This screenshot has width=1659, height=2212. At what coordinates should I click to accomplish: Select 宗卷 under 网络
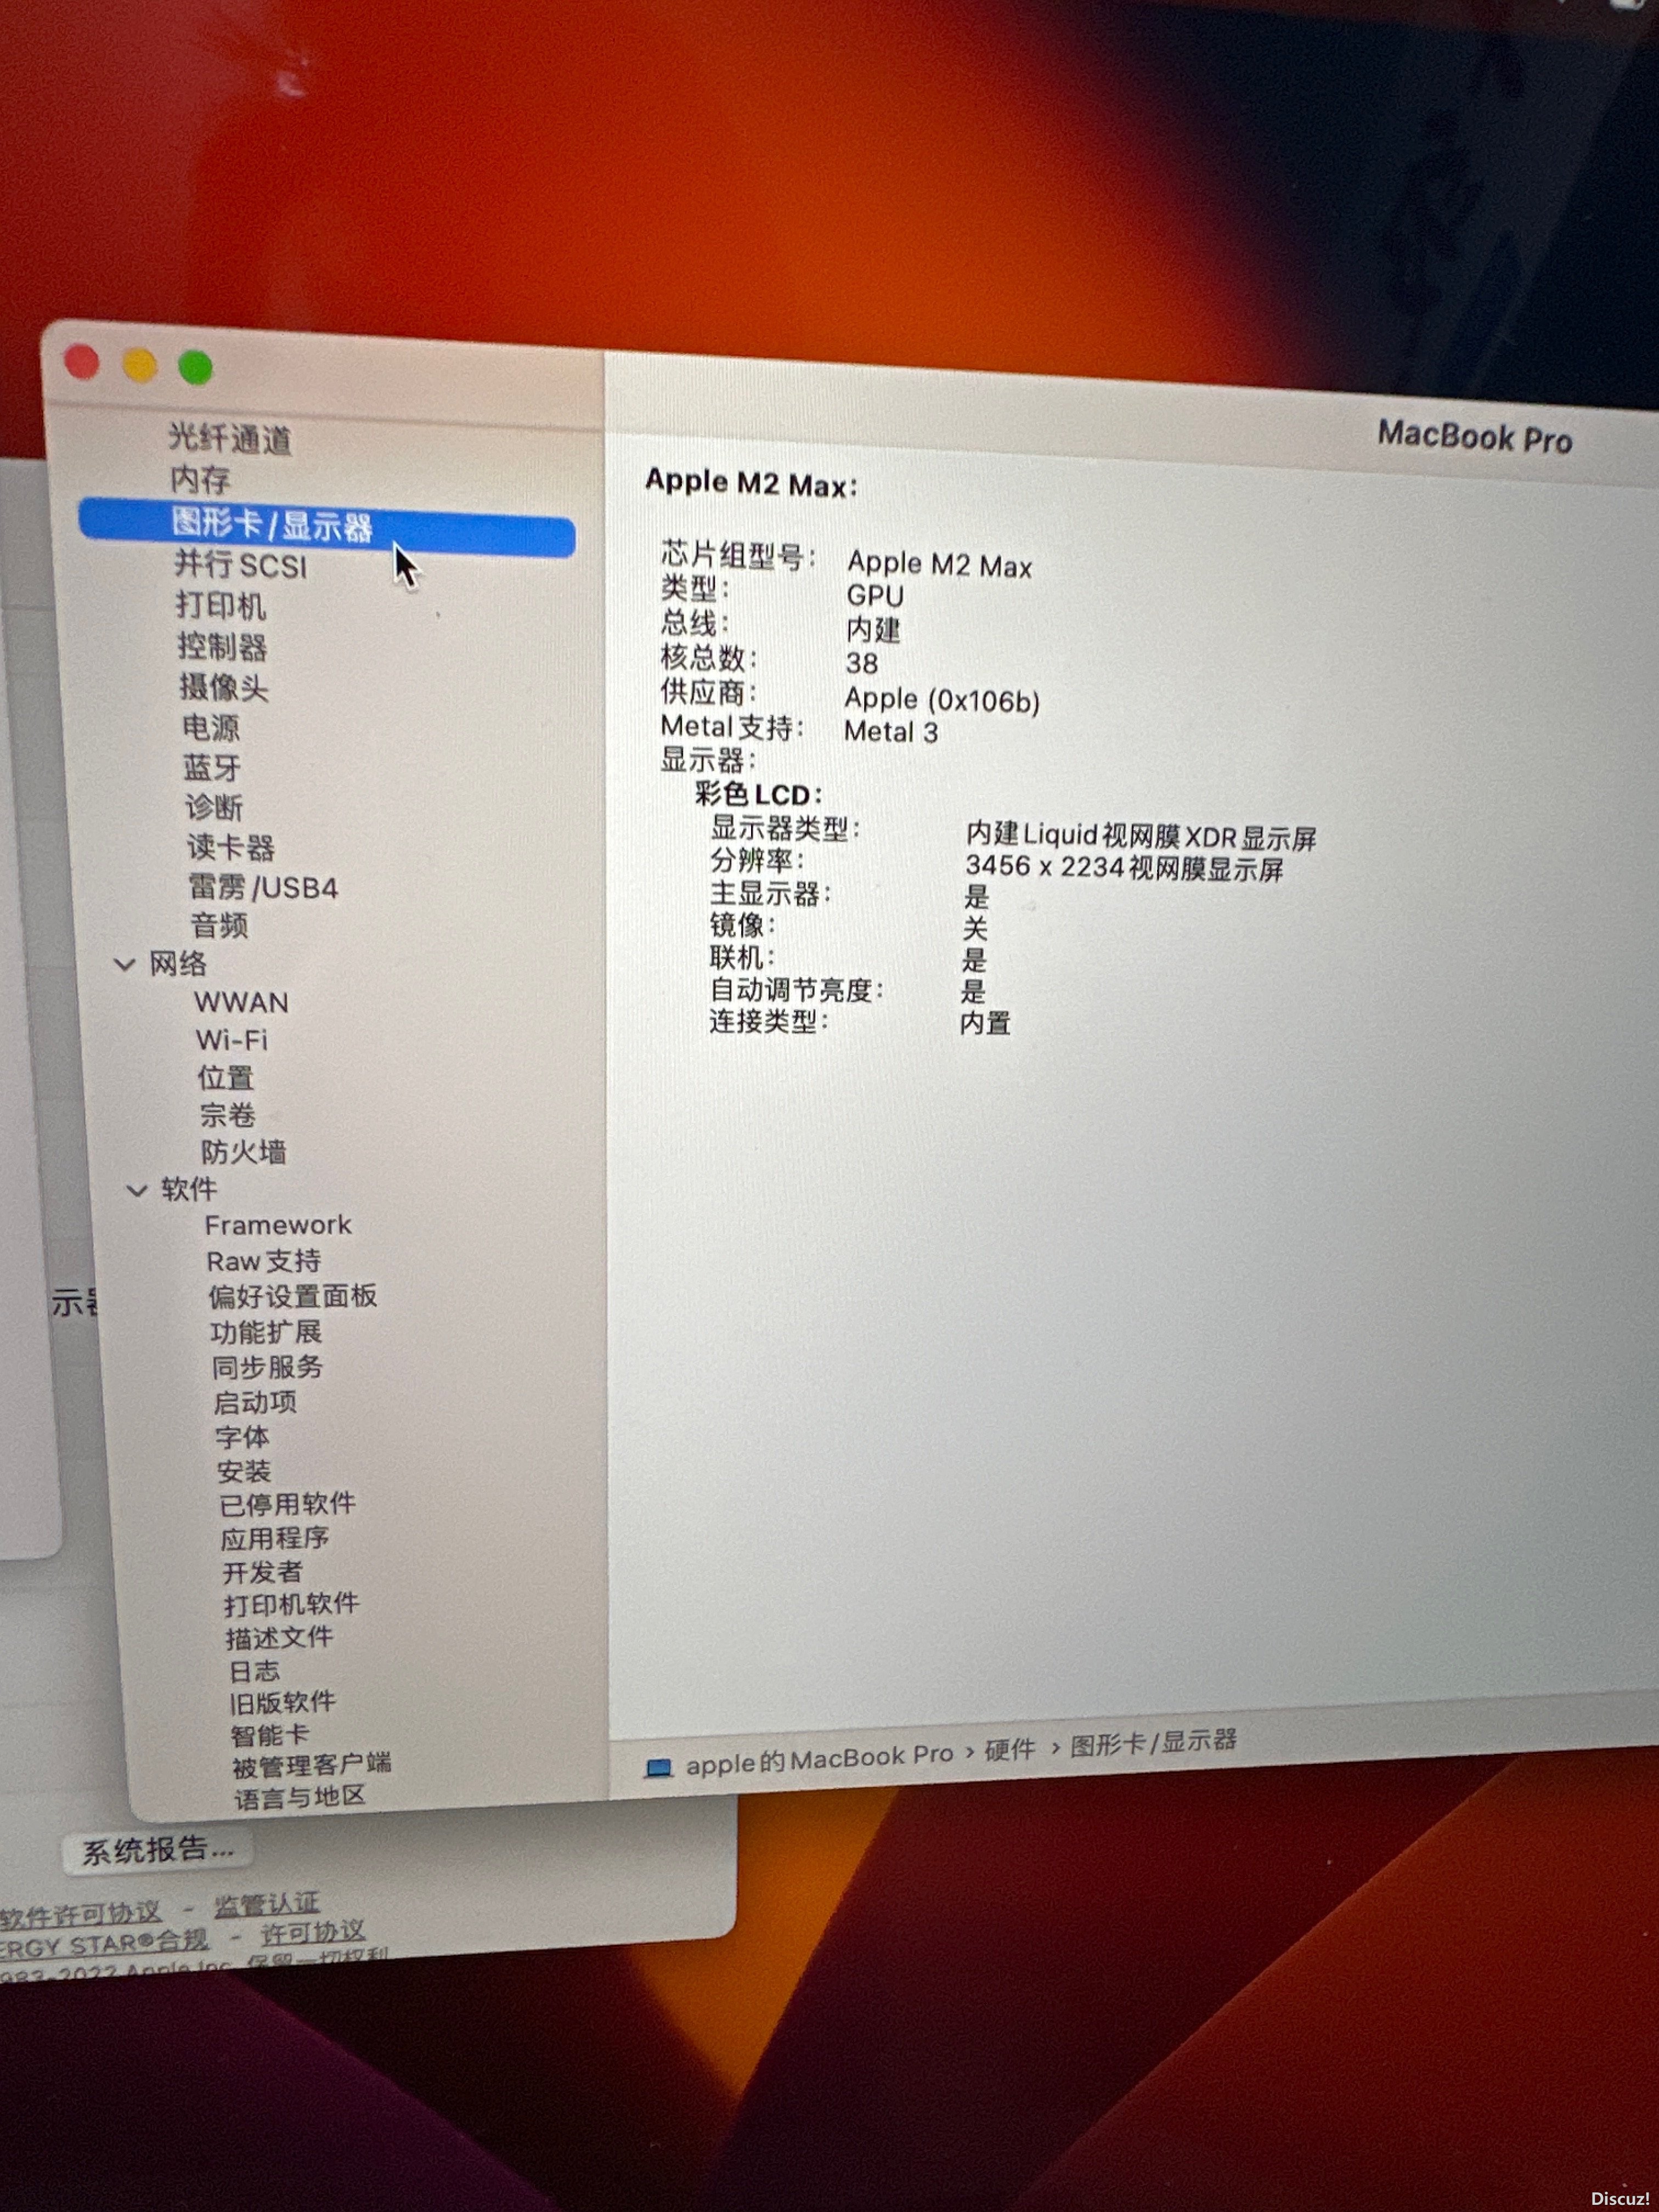pyautogui.click(x=228, y=1115)
